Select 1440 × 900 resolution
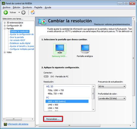 tap(53, 105)
